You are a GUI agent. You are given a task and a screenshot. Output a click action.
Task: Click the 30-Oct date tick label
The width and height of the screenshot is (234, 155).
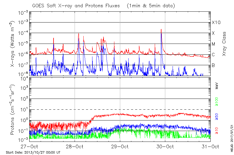click(165, 147)
